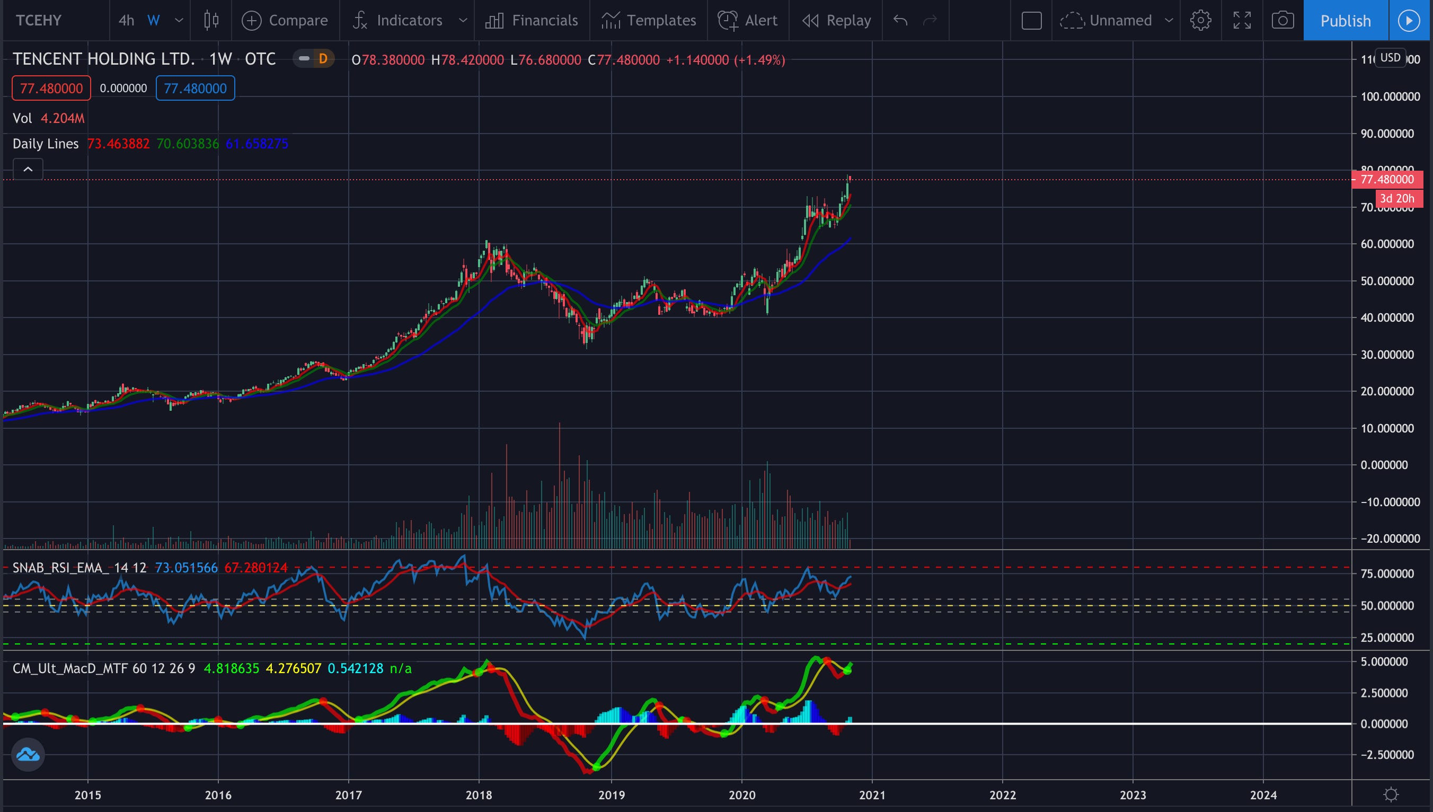Open the Unnamed layout dropdown
The width and height of the screenshot is (1433, 812).
click(x=1169, y=21)
